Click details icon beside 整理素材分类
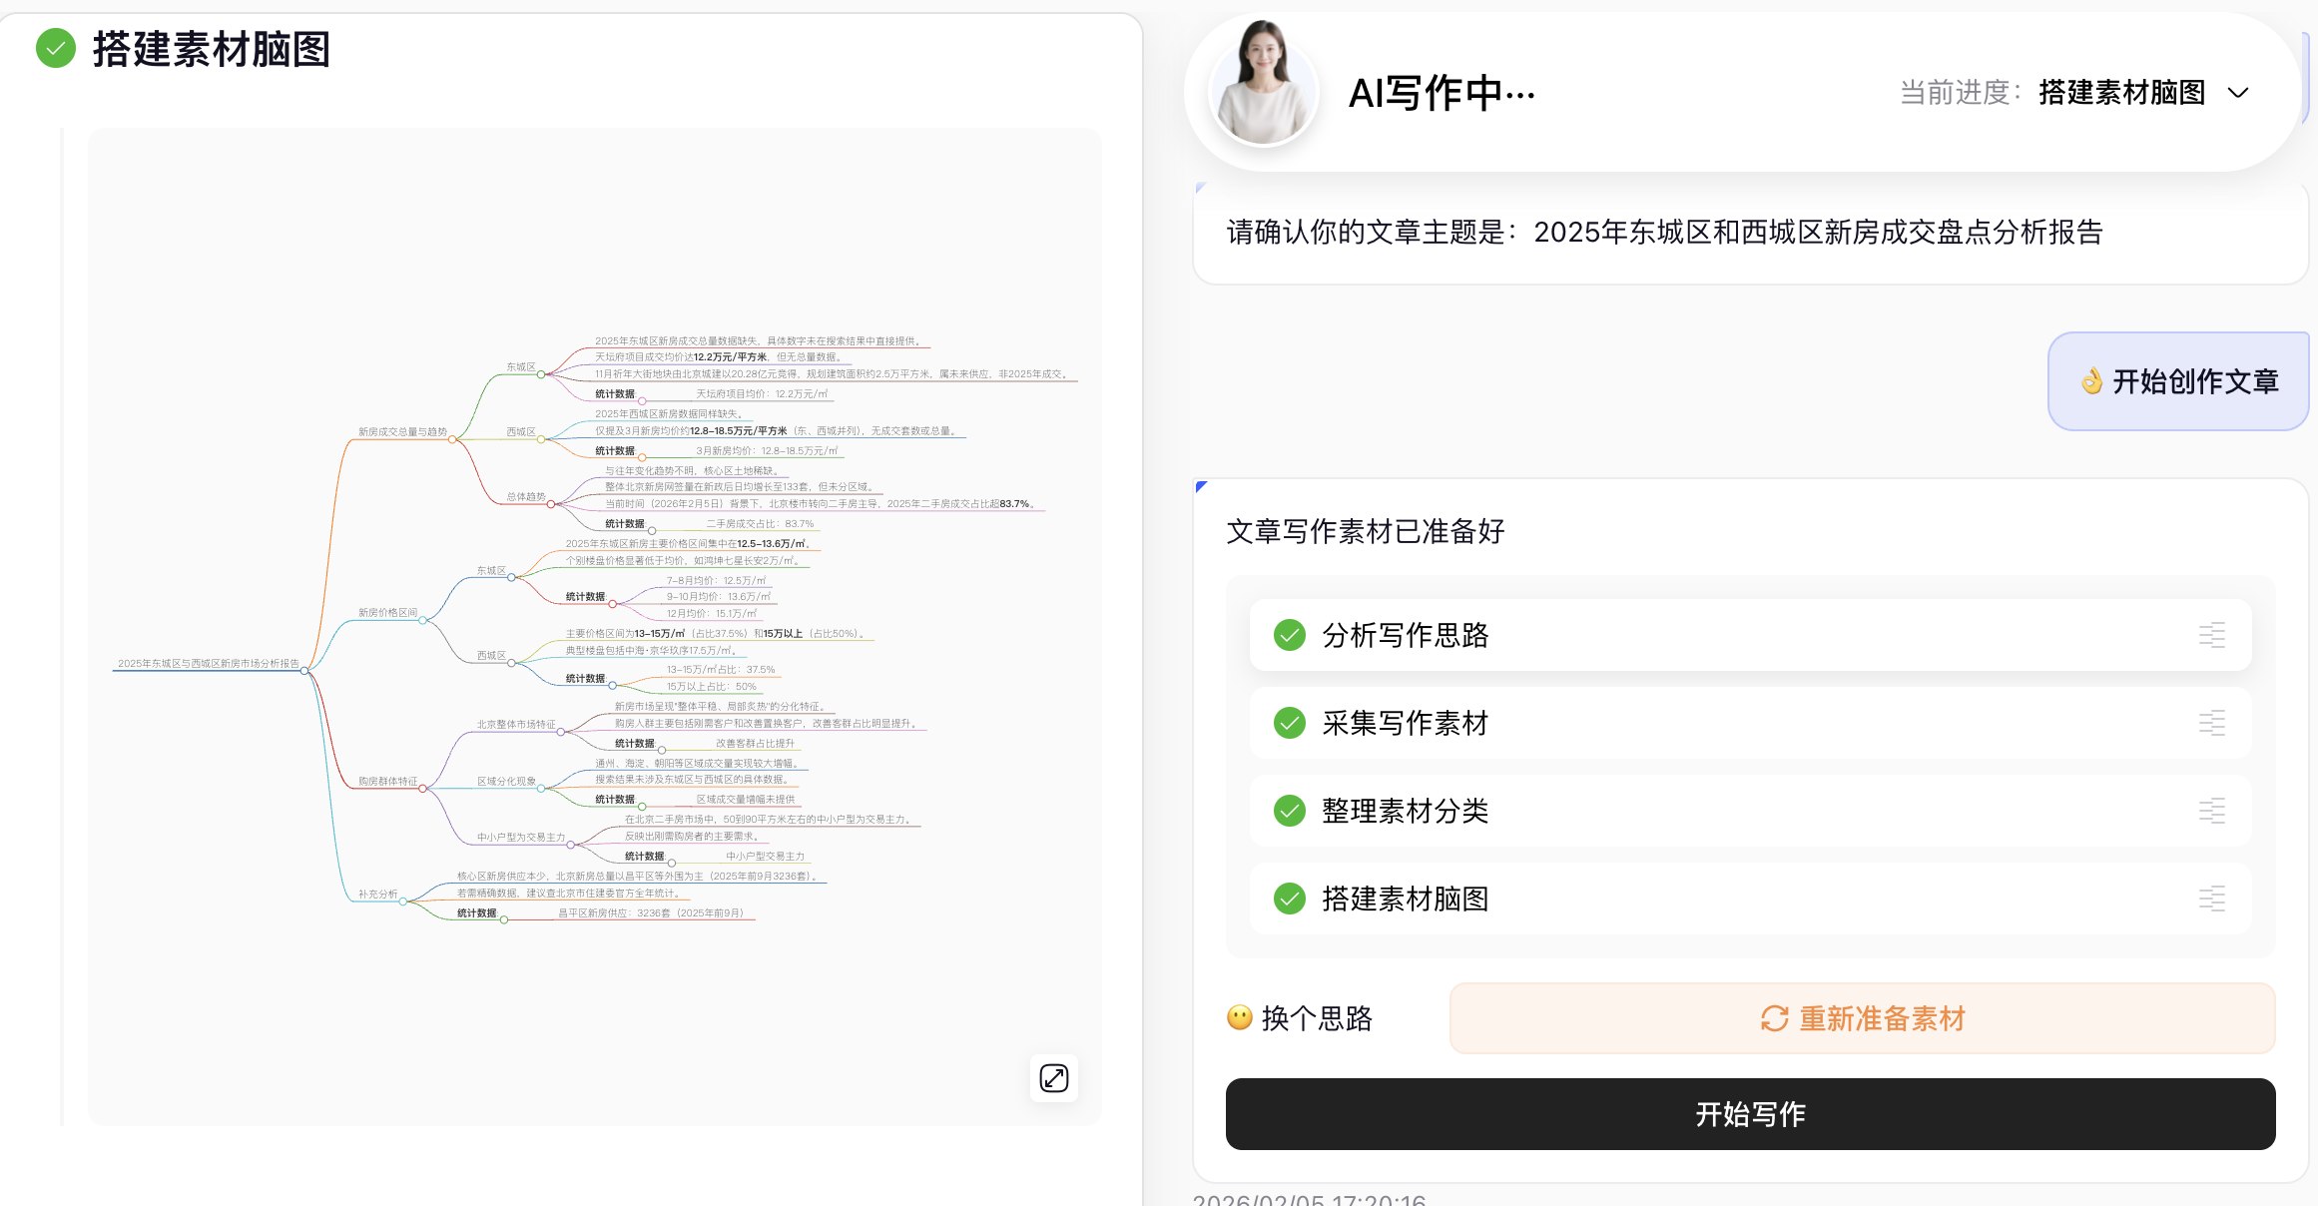2318x1206 pixels. click(2211, 811)
